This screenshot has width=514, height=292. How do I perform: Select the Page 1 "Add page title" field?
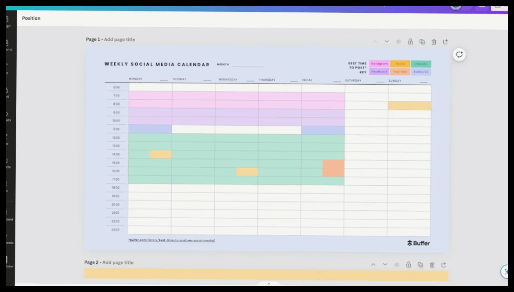click(x=119, y=40)
